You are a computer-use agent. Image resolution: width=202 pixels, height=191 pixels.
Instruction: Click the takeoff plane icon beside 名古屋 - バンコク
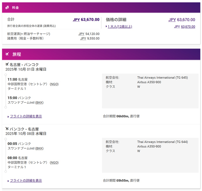(7, 64)
